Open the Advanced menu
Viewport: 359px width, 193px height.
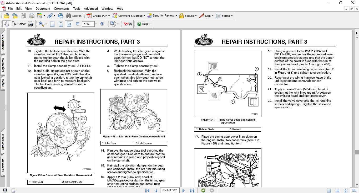(x=91, y=9)
